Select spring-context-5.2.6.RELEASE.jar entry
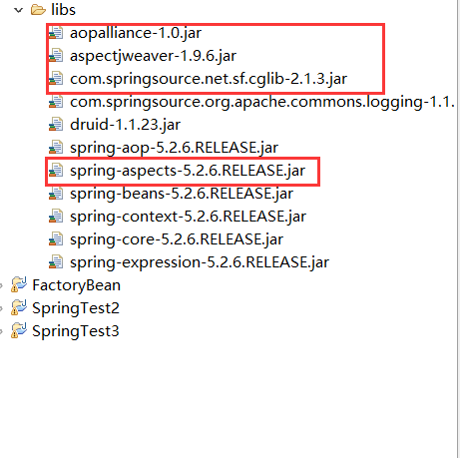Screen dimensions: 460x458 pos(178,217)
